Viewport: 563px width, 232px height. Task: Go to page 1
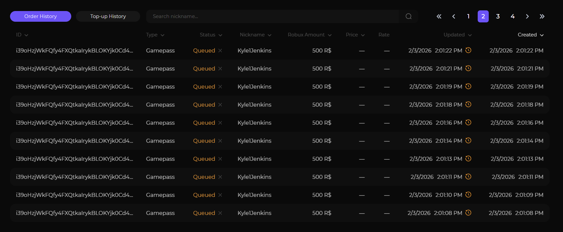[468, 16]
